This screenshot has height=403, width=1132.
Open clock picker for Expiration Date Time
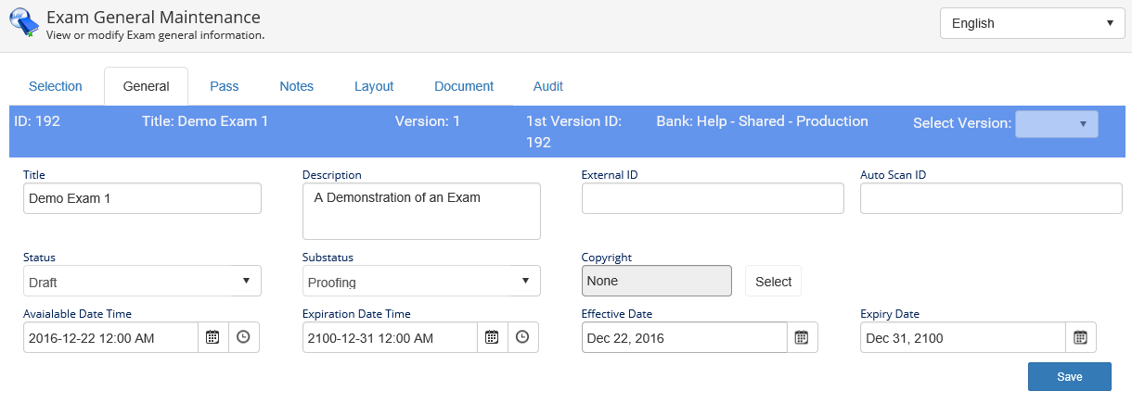pos(522,337)
